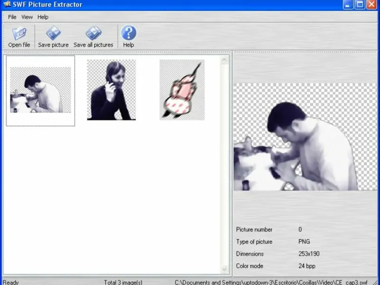Click the PNG picture type value

(x=304, y=242)
